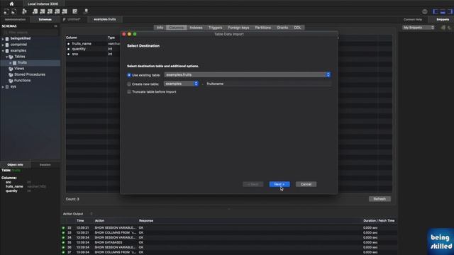Open the Administration sidebar tab
454x255 pixels.
16,19
